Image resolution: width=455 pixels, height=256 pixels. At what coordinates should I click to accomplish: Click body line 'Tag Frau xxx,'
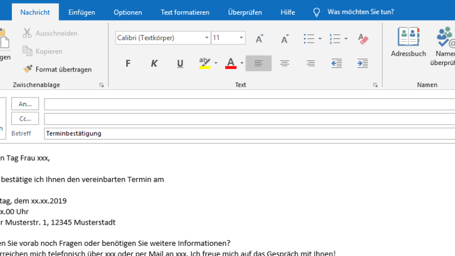click(28, 158)
